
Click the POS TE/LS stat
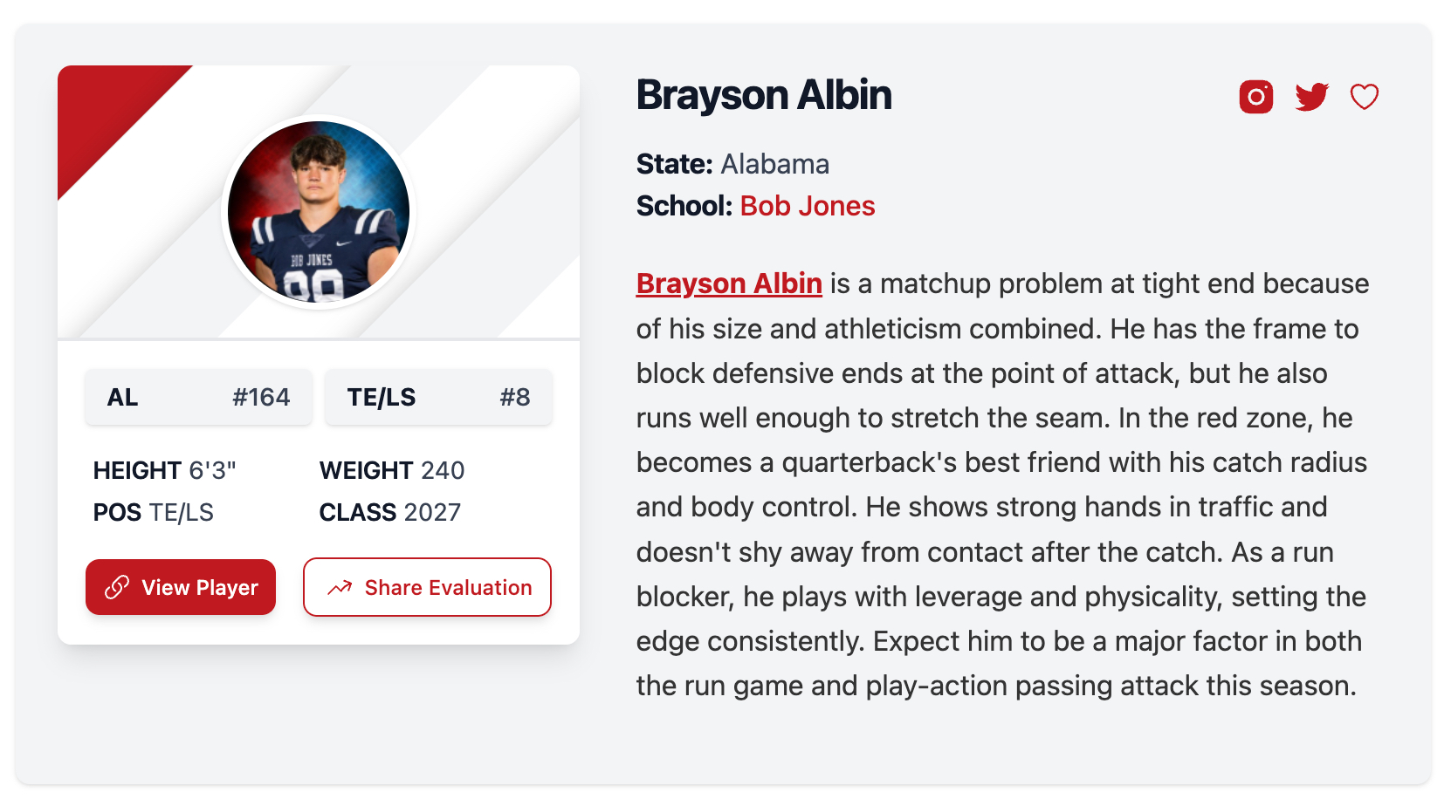point(154,512)
